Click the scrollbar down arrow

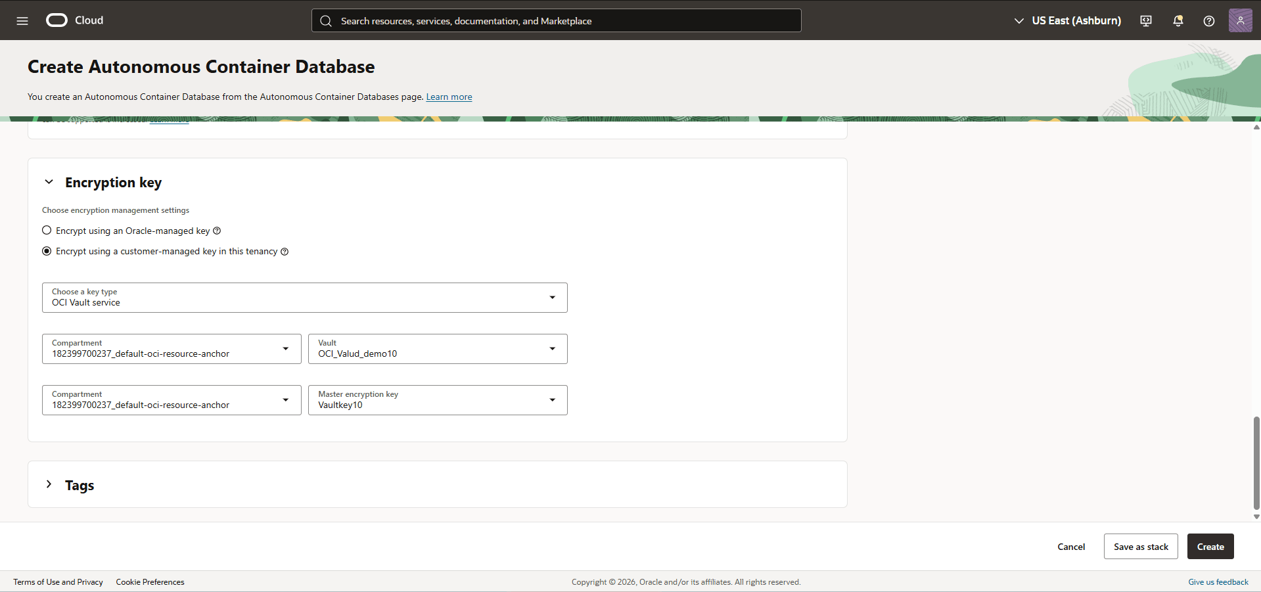coord(1256,517)
